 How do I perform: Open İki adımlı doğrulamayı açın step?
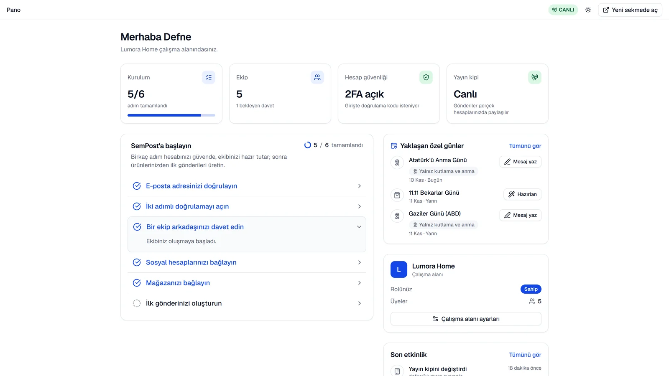tap(247, 206)
